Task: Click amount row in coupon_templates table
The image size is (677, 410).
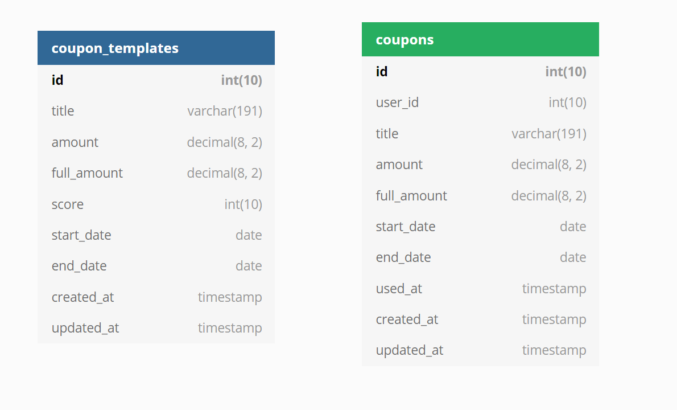Action: (156, 142)
